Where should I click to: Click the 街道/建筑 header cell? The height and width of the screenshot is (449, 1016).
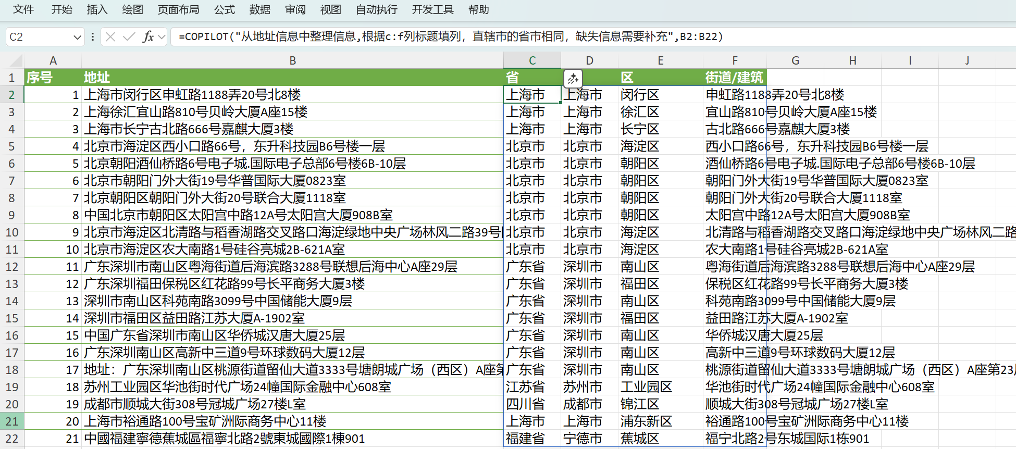pos(734,78)
